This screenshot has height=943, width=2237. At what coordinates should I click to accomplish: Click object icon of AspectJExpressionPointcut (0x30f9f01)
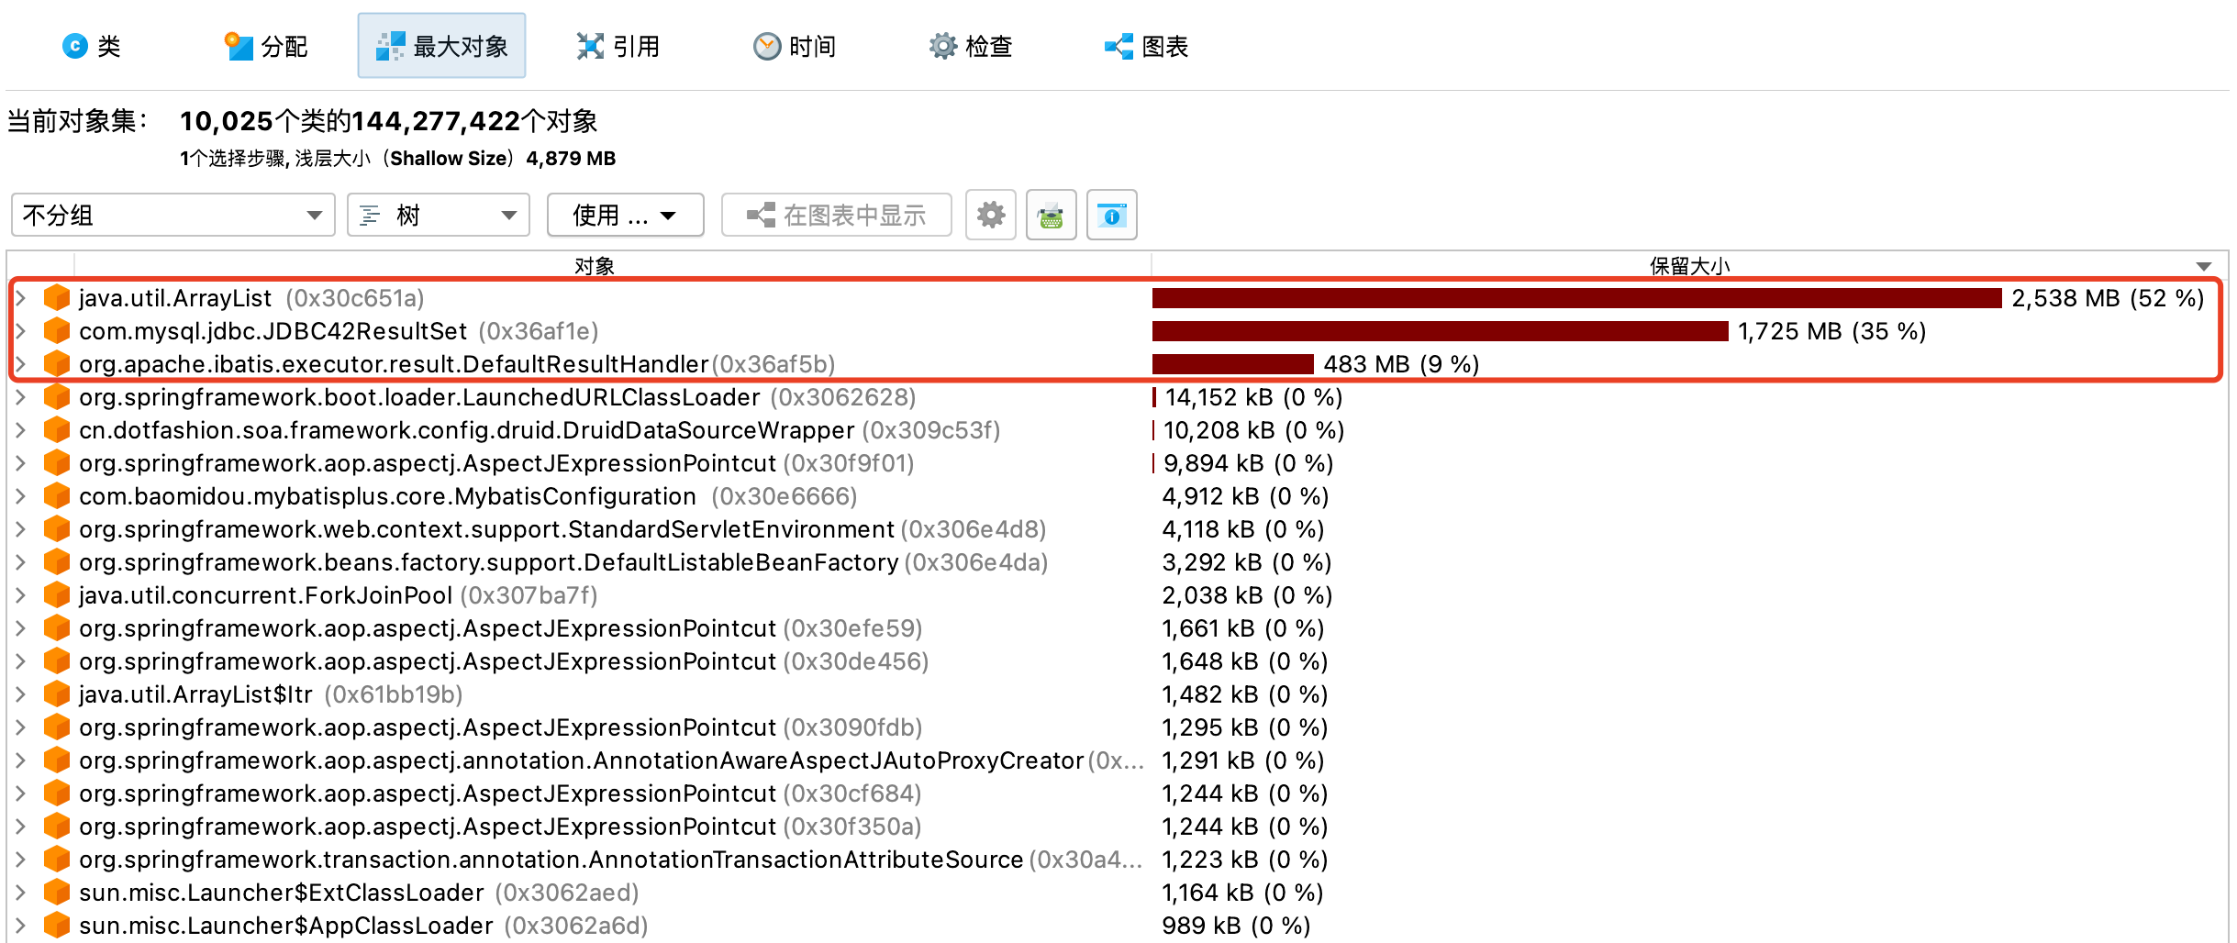coord(57,462)
